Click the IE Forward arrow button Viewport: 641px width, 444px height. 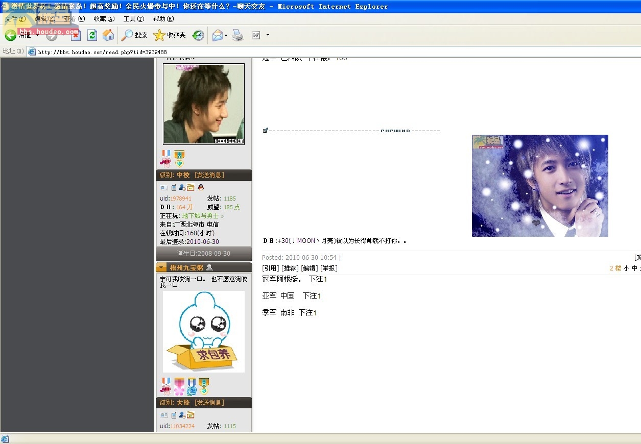[52, 35]
